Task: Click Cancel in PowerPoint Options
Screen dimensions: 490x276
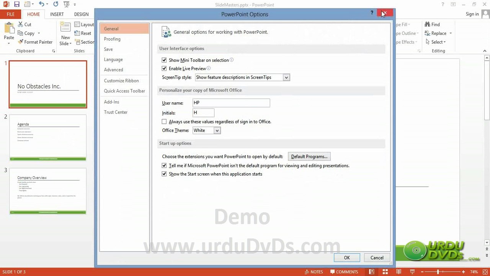Action: point(377,258)
